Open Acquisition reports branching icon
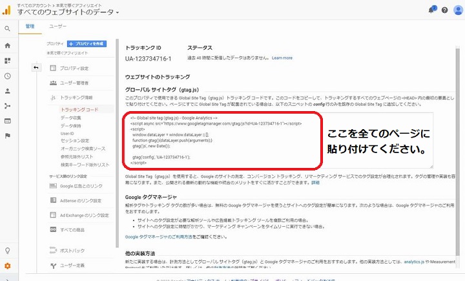This screenshot has height=281, width=465. [7, 106]
